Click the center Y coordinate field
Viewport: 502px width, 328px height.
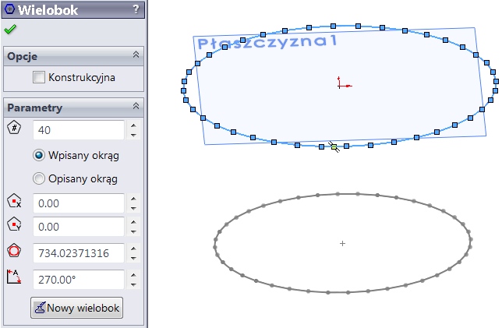click(x=79, y=227)
